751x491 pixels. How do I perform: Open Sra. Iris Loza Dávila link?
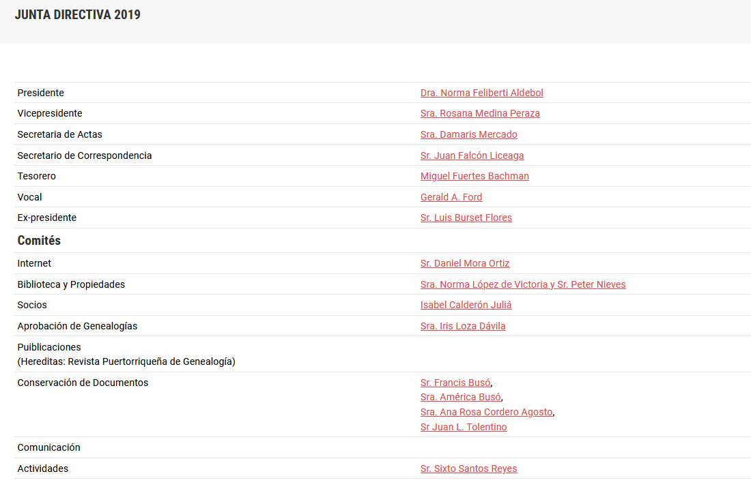coord(463,326)
